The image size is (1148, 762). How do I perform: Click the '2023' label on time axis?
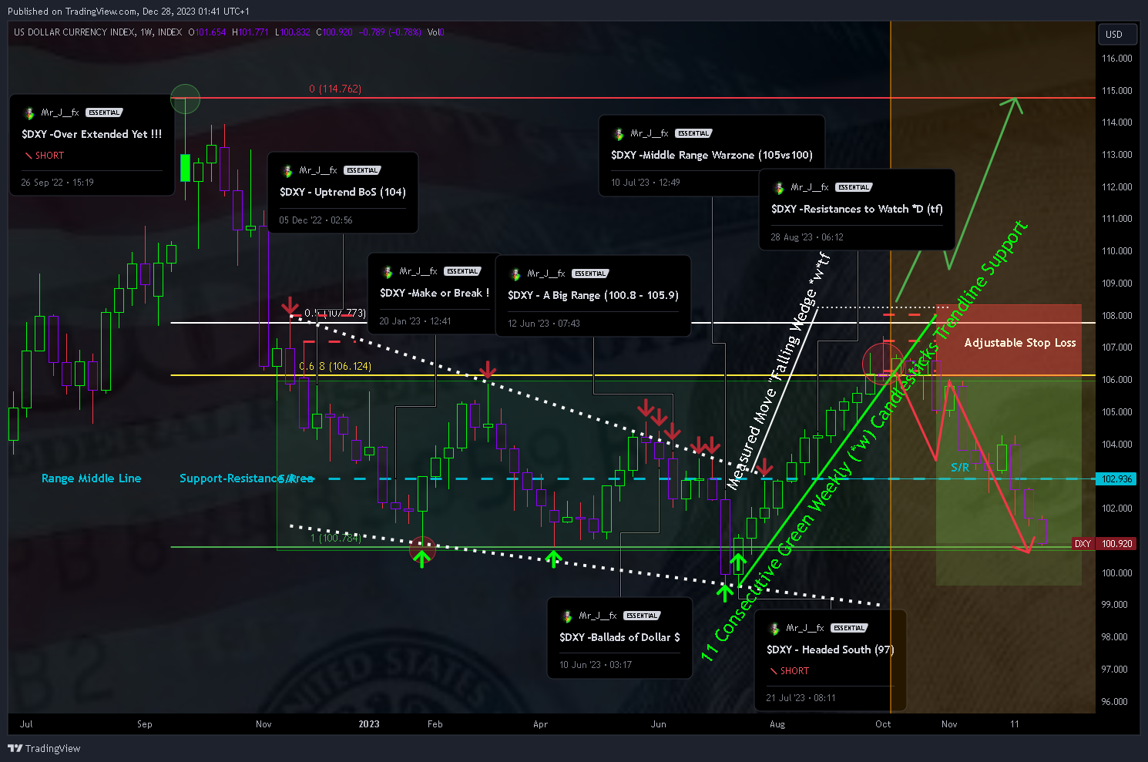369,724
